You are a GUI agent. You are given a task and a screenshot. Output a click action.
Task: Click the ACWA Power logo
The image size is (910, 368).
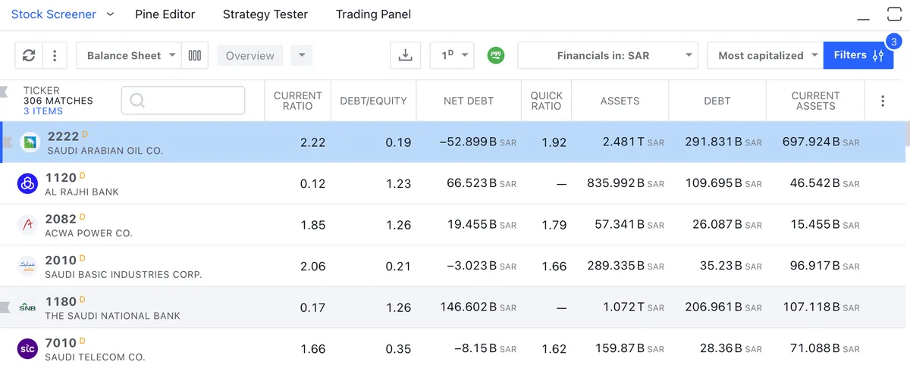(x=27, y=225)
